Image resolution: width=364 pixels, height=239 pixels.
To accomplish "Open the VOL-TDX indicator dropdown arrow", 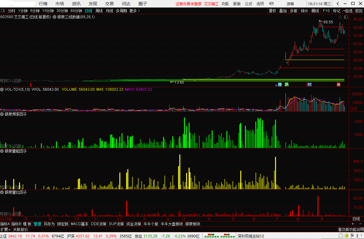I will (x=2, y=89).
